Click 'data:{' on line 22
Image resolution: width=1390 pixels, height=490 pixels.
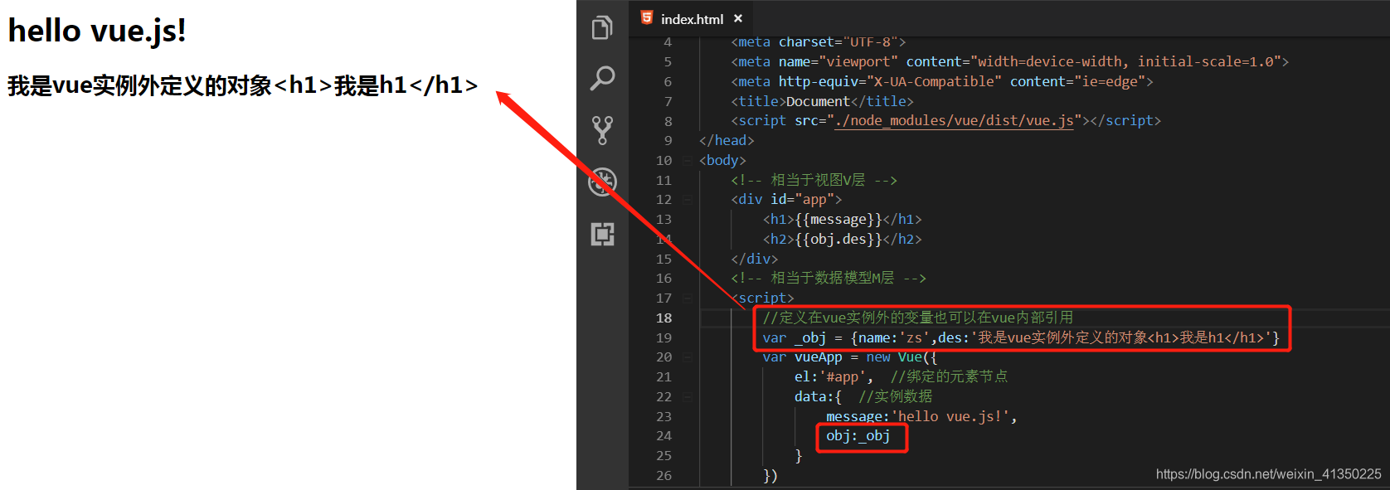[x=818, y=397]
